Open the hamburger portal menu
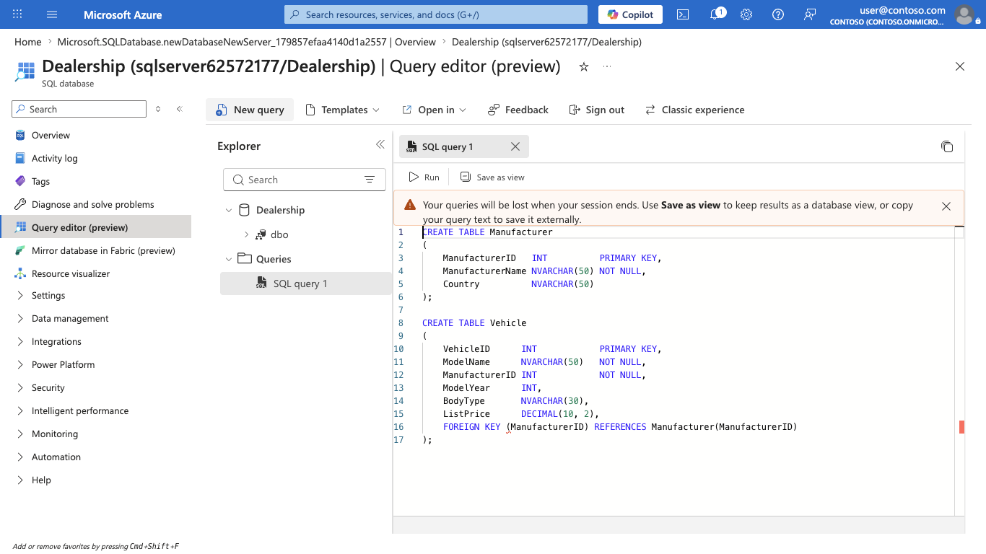 (x=52, y=14)
